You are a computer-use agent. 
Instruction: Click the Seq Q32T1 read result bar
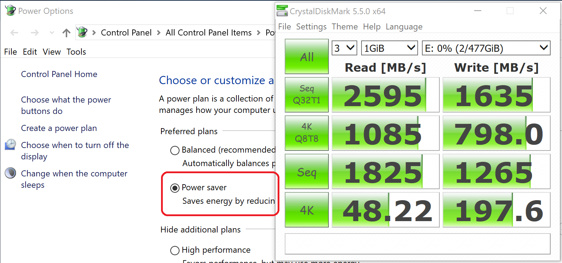point(385,95)
